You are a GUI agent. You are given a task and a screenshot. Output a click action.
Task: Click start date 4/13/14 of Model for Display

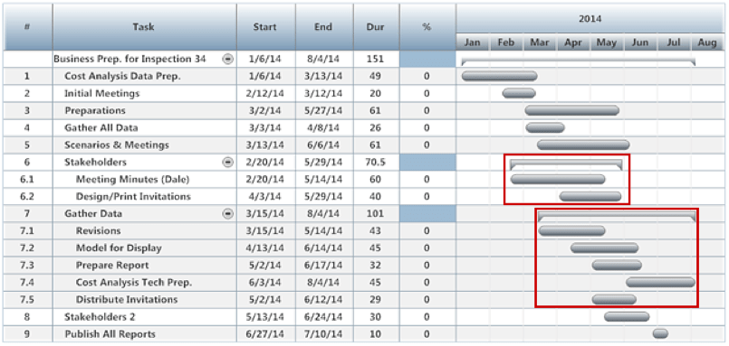[x=265, y=248]
